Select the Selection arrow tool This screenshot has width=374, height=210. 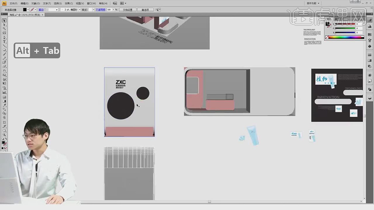coord(5,20)
